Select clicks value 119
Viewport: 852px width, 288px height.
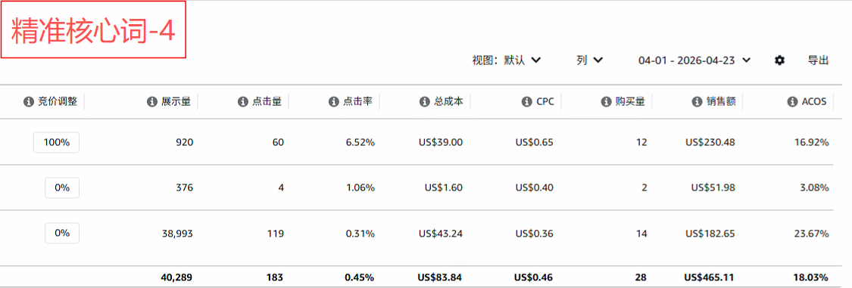point(275,234)
